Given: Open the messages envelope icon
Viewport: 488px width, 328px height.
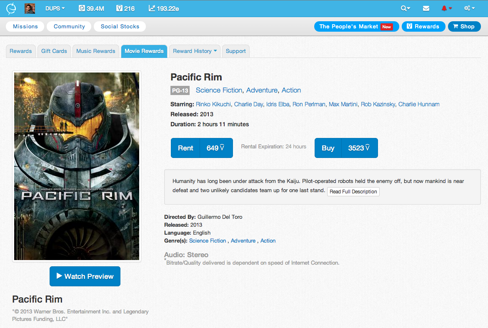Looking at the screenshot, I should [426, 8].
